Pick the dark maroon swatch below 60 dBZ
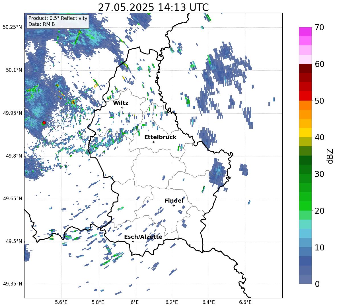Image resolution: width=337 pixels, height=308 pixels. tap(305, 68)
